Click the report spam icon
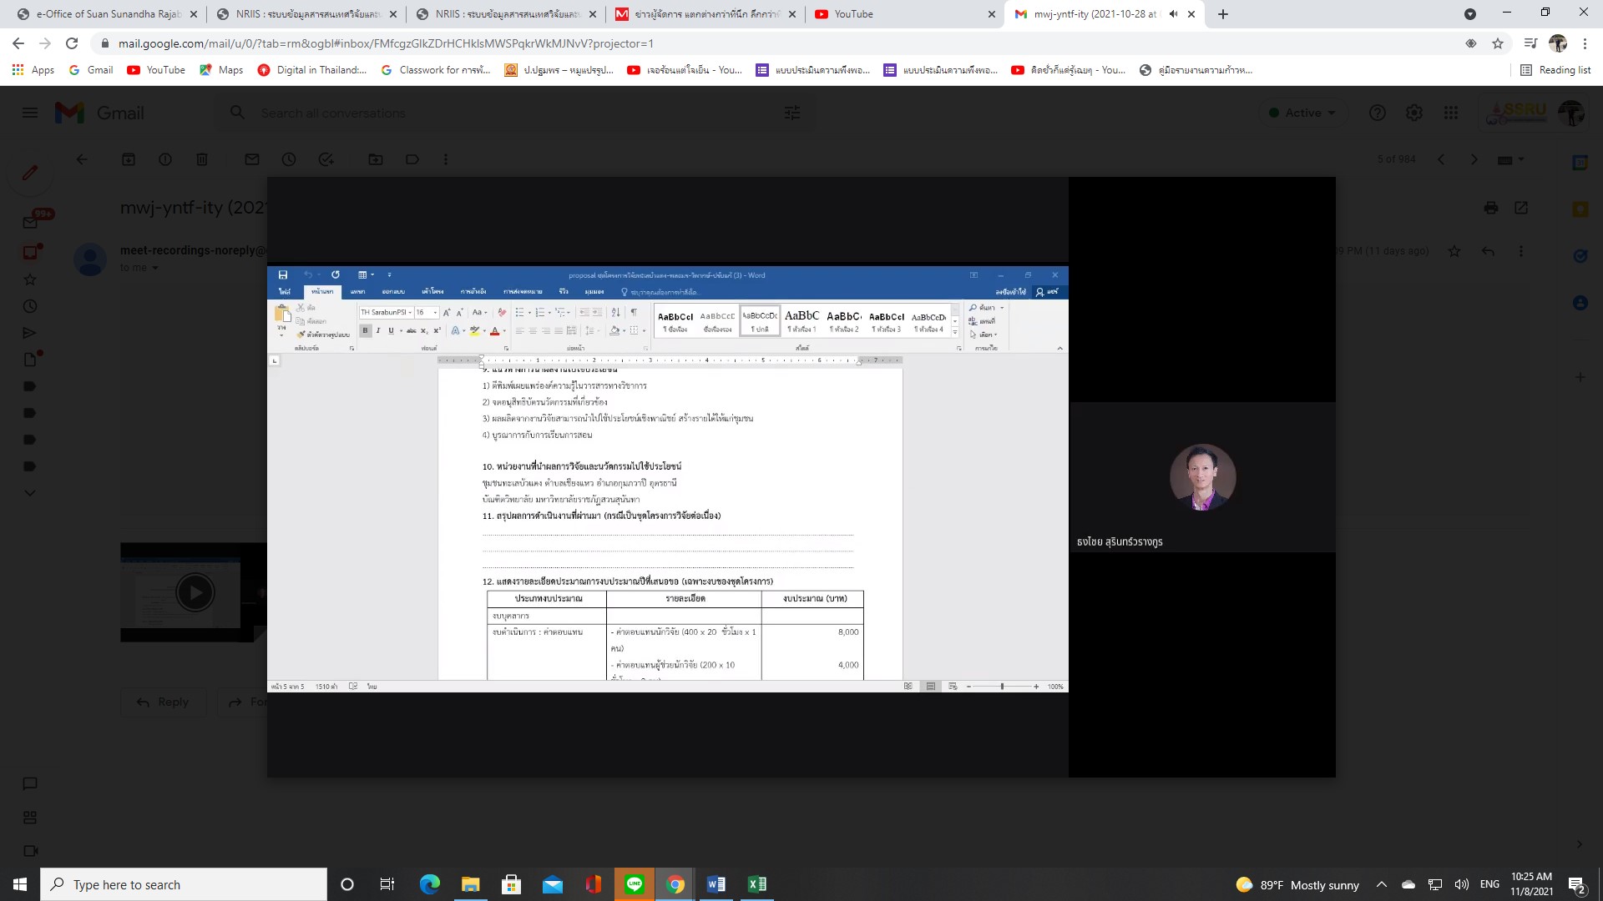Screen dimensions: 1603x901 click(165, 159)
